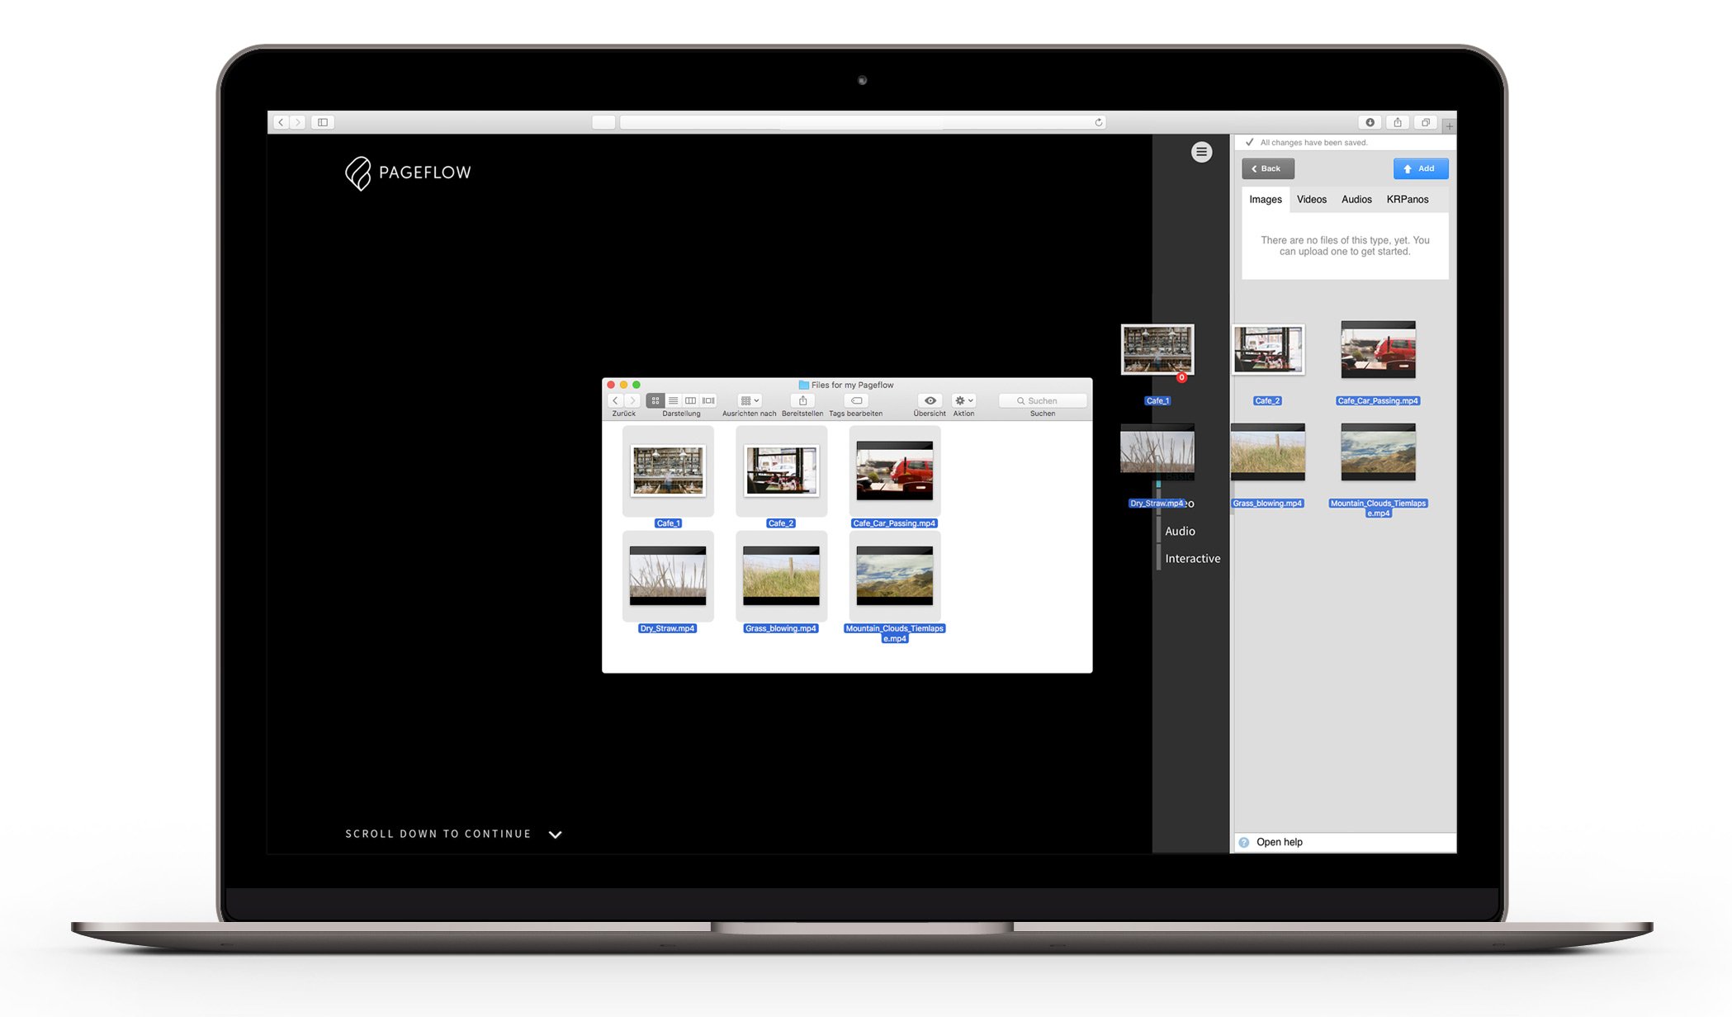
Task: Switch to the KRPanos tab
Action: [1407, 200]
